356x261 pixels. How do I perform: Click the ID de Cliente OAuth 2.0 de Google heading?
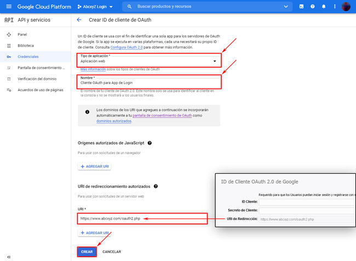(x=260, y=181)
